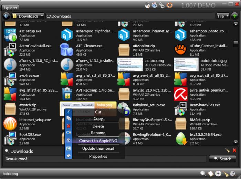
Task: Select BookDB2.exe file name
Action: tap(30, 135)
